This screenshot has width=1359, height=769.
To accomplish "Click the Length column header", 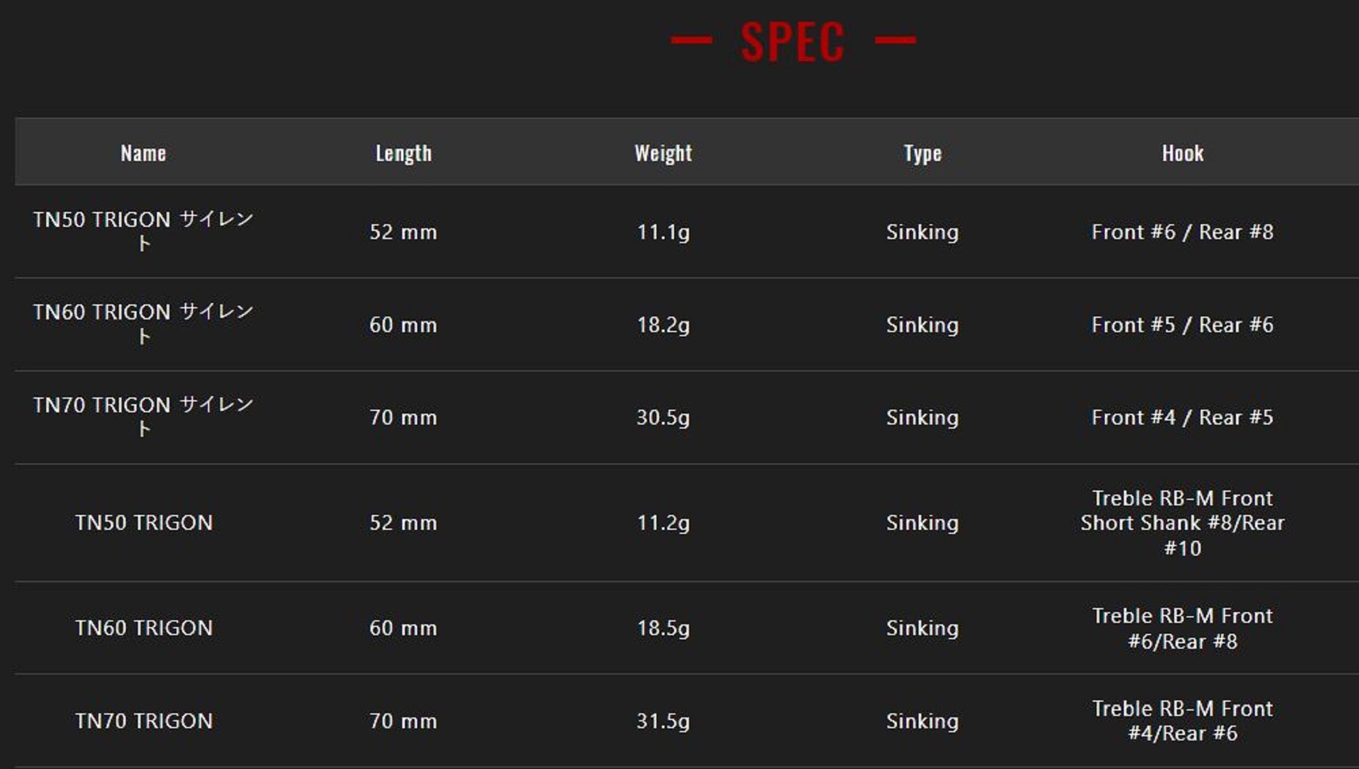I will [404, 154].
